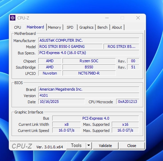Close CPU-Z with the title bar X
This screenshot has height=161, width=163.
[x=138, y=18]
